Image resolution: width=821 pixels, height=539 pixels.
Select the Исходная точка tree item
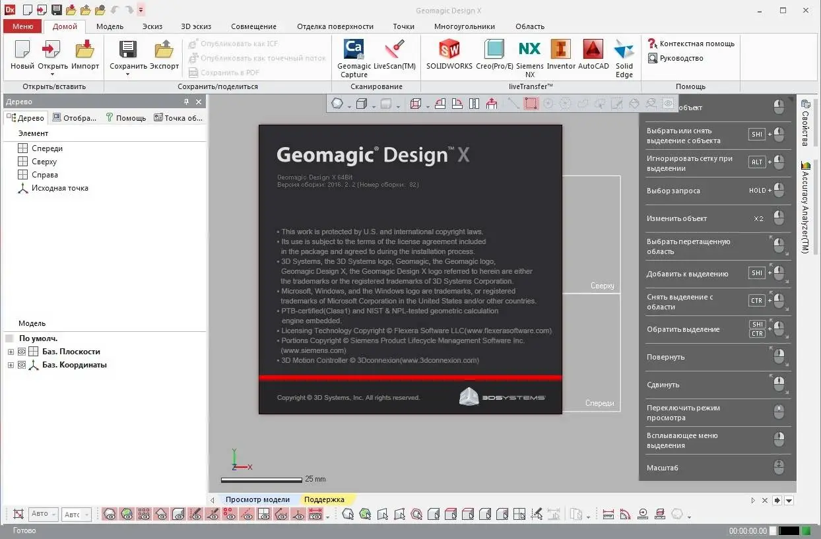(59, 188)
